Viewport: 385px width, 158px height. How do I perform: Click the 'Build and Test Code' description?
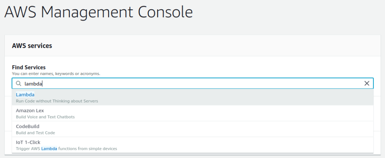(35, 132)
